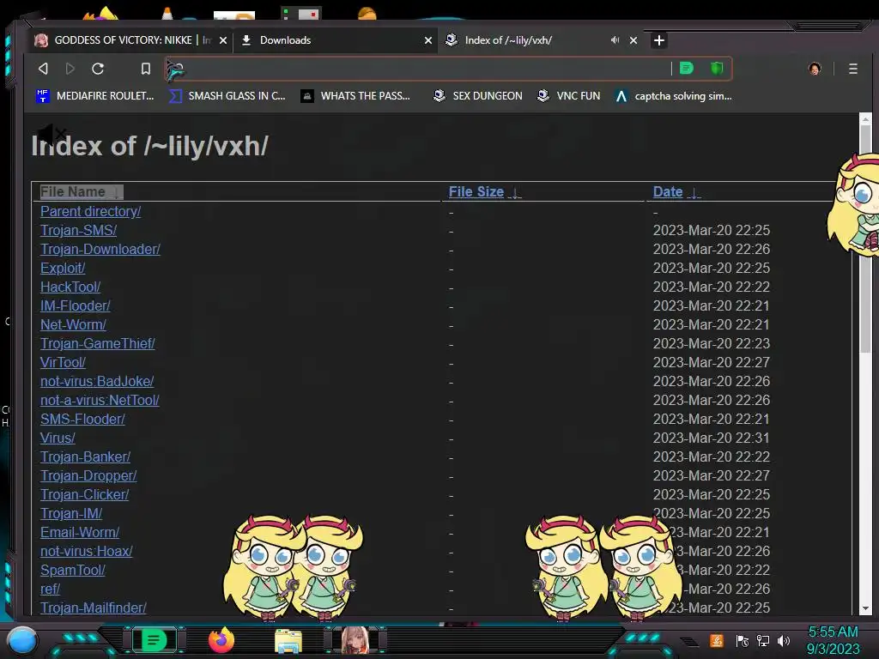Screen dimensions: 879x659
Task: Open the green browser icon on the taskbar
Action: click(x=154, y=640)
